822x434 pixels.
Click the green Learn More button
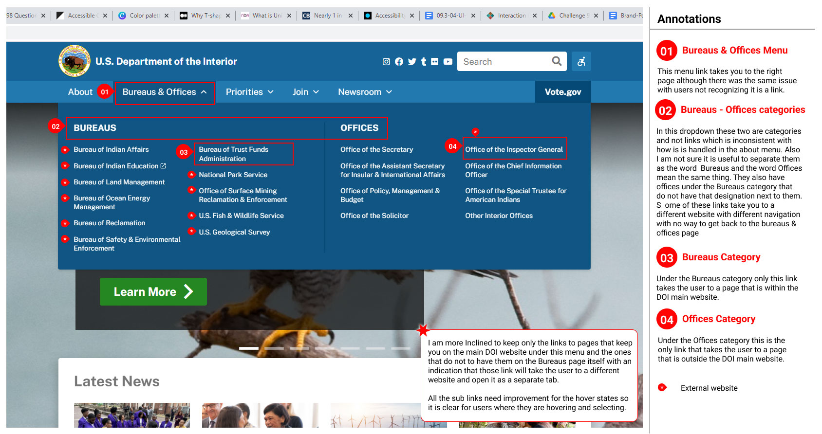click(153, 291)
